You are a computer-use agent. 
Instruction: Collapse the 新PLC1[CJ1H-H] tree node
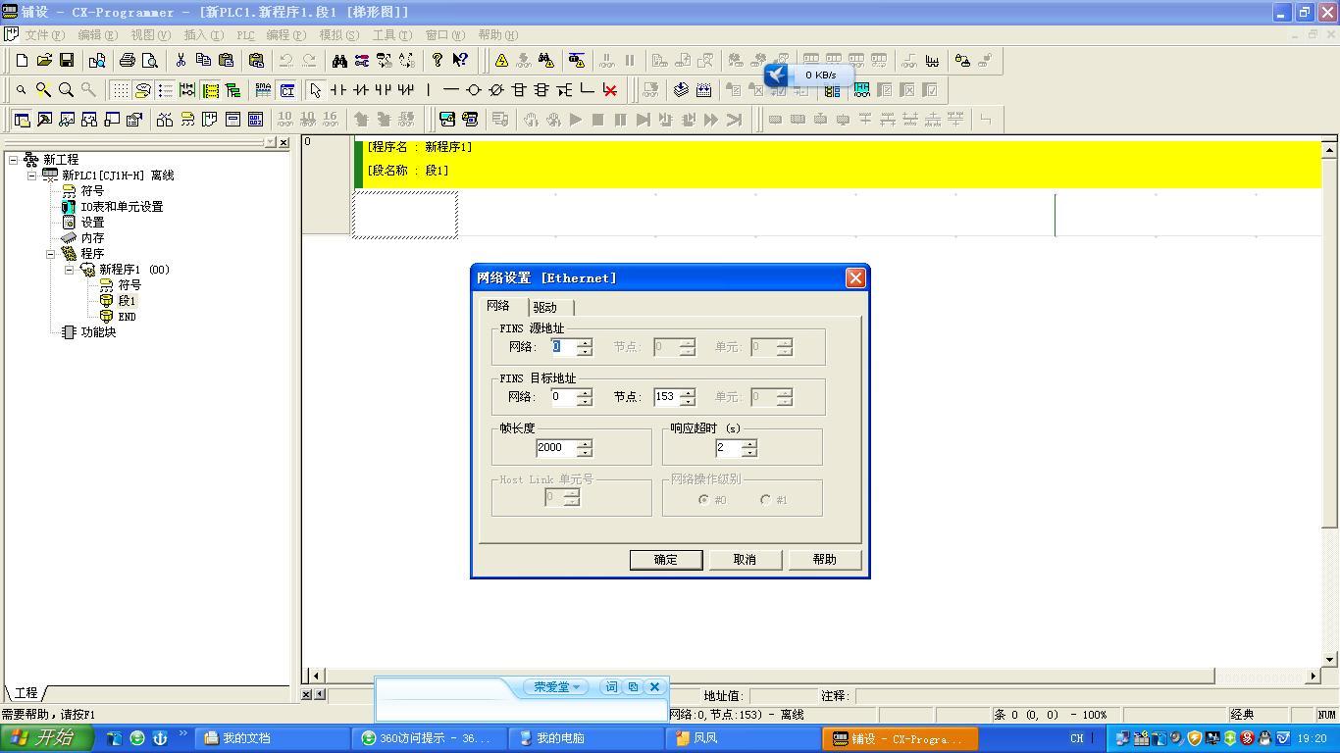coord(31,176)
